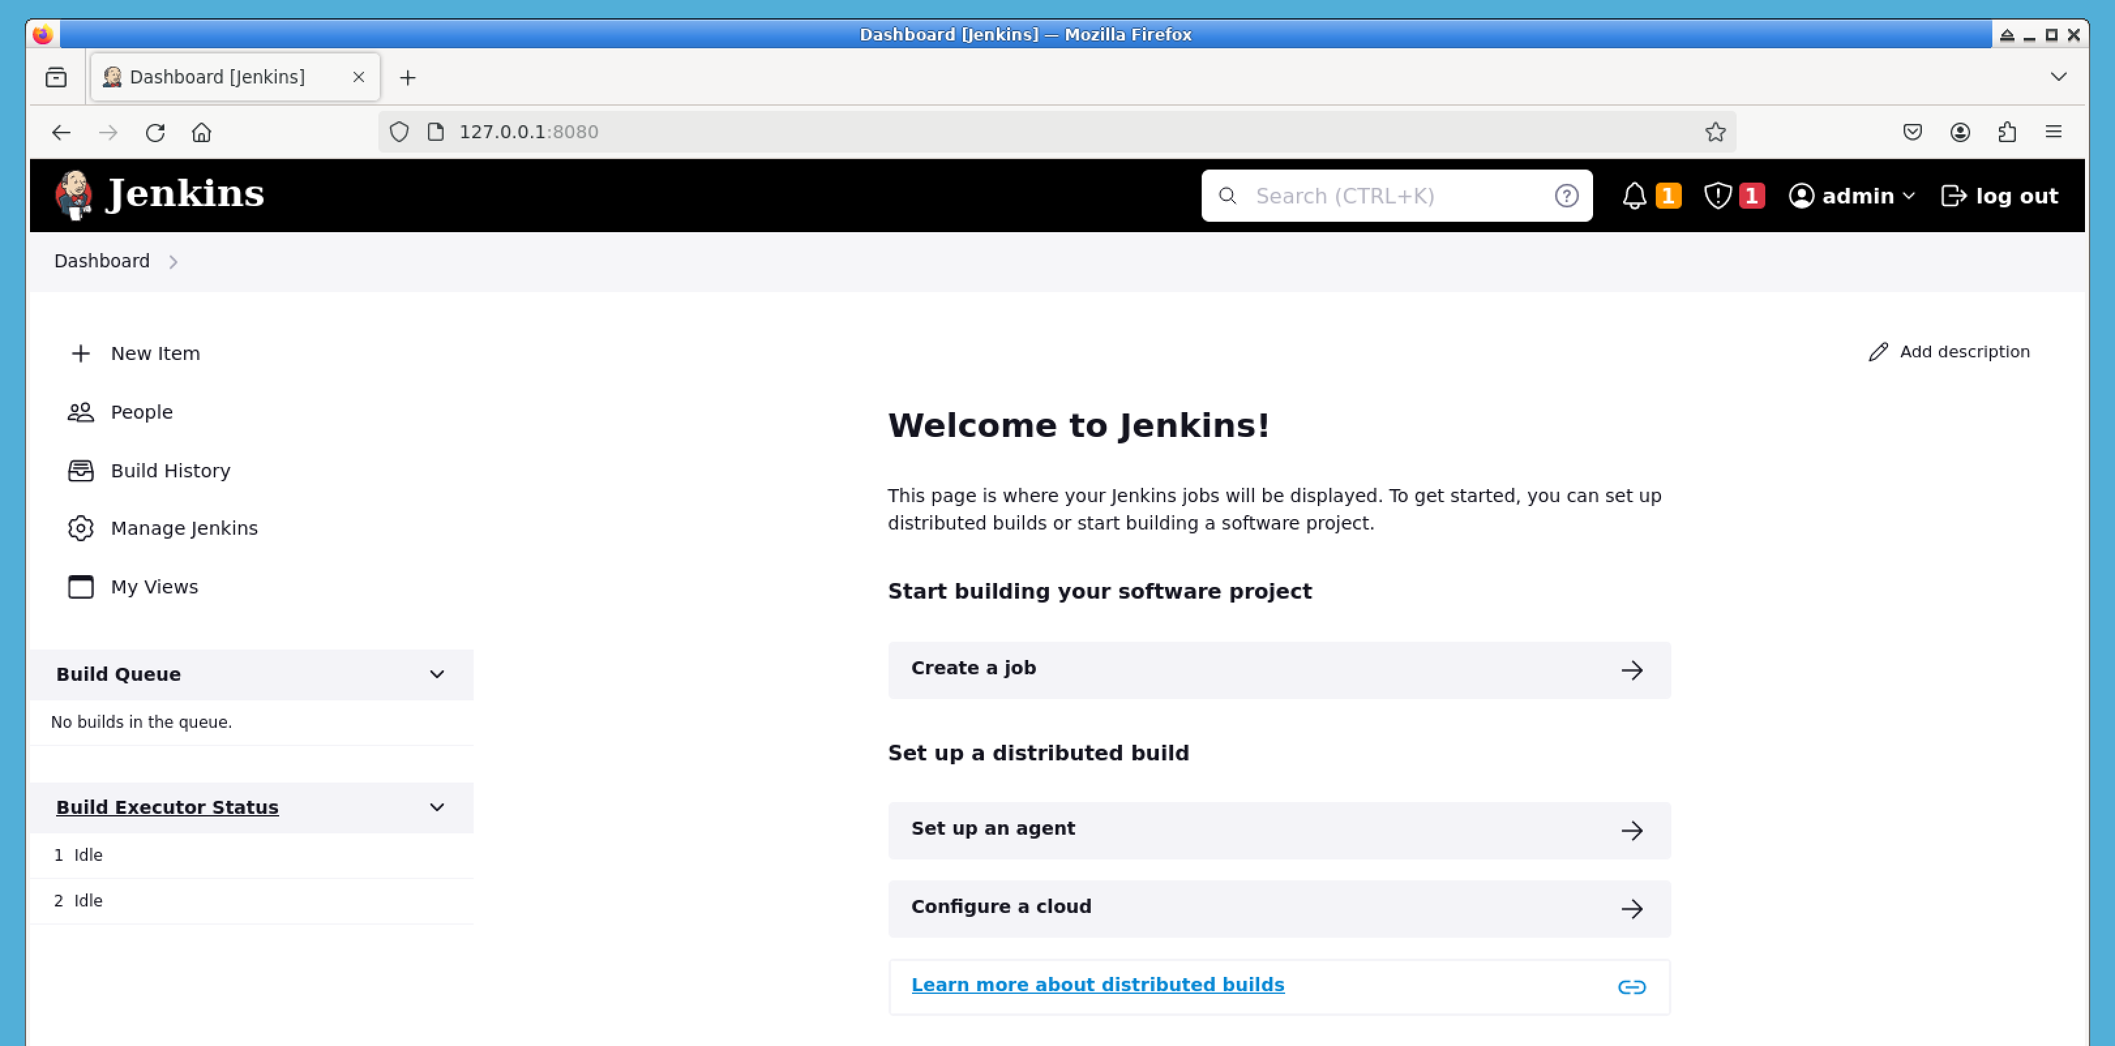Click the Set up an agent button
The height and width of the screenshot is (1046, 2115).
pyautogui.click(x=1279, y=831)
